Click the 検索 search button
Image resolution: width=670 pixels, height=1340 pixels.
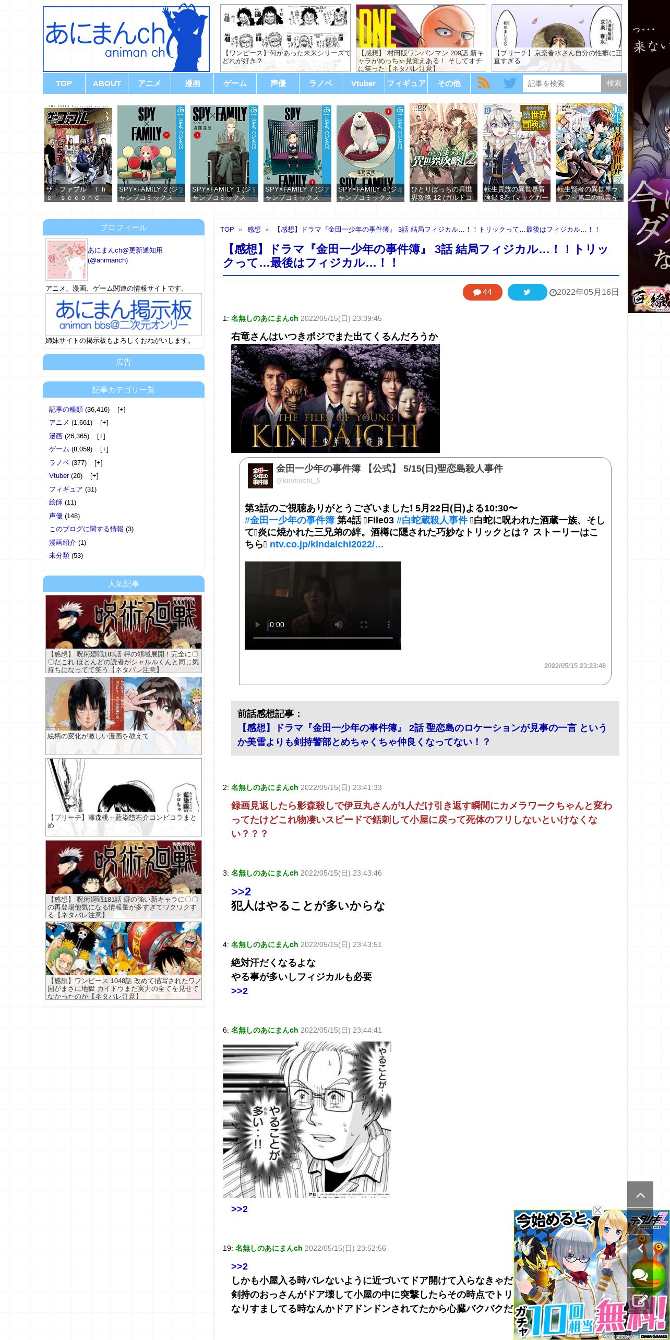pos(614,83)
